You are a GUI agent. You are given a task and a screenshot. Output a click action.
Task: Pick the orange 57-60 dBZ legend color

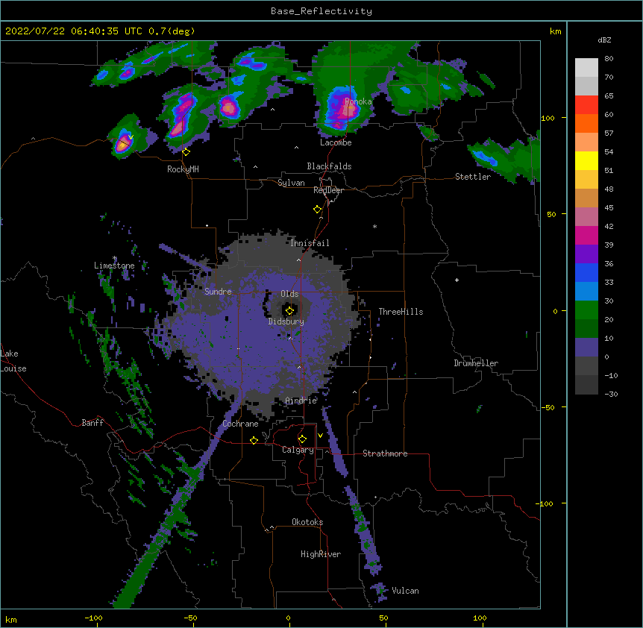click(x=586, y=124)
